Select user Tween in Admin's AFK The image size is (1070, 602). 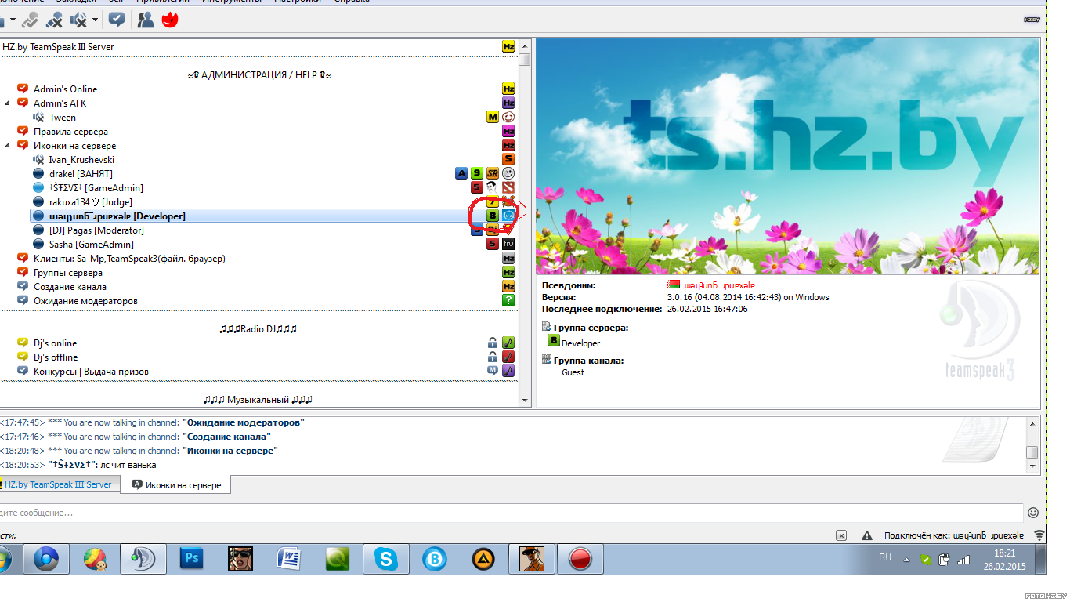[63, 118]
